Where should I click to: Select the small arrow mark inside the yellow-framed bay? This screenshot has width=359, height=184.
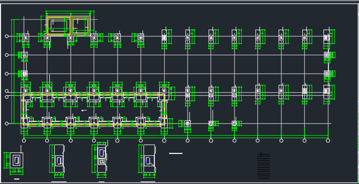[84, 110]
